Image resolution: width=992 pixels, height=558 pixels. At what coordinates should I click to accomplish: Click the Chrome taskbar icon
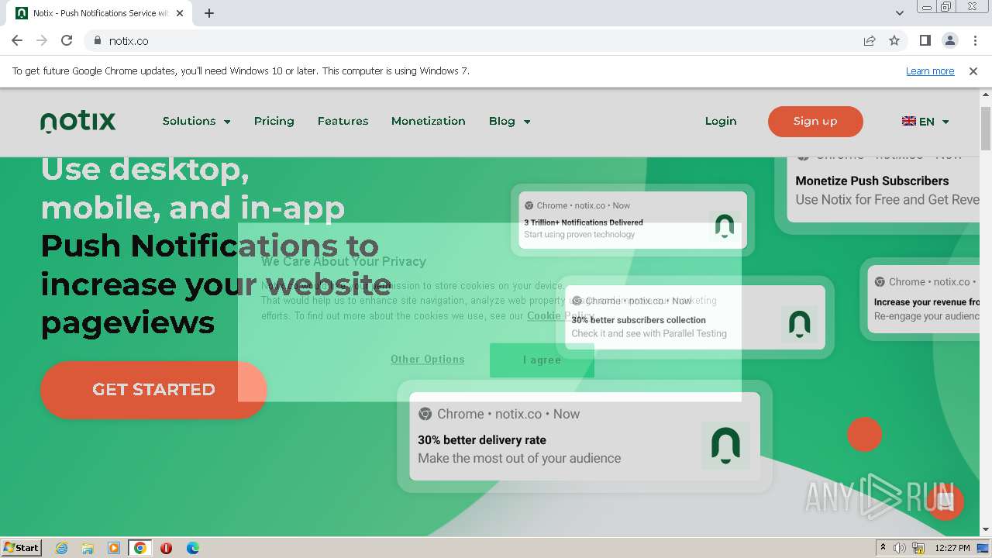pos(140,548)
